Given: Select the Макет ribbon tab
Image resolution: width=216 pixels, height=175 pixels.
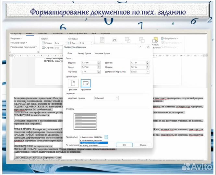Looking at the screenshot, I should click(x=30, y=33).
